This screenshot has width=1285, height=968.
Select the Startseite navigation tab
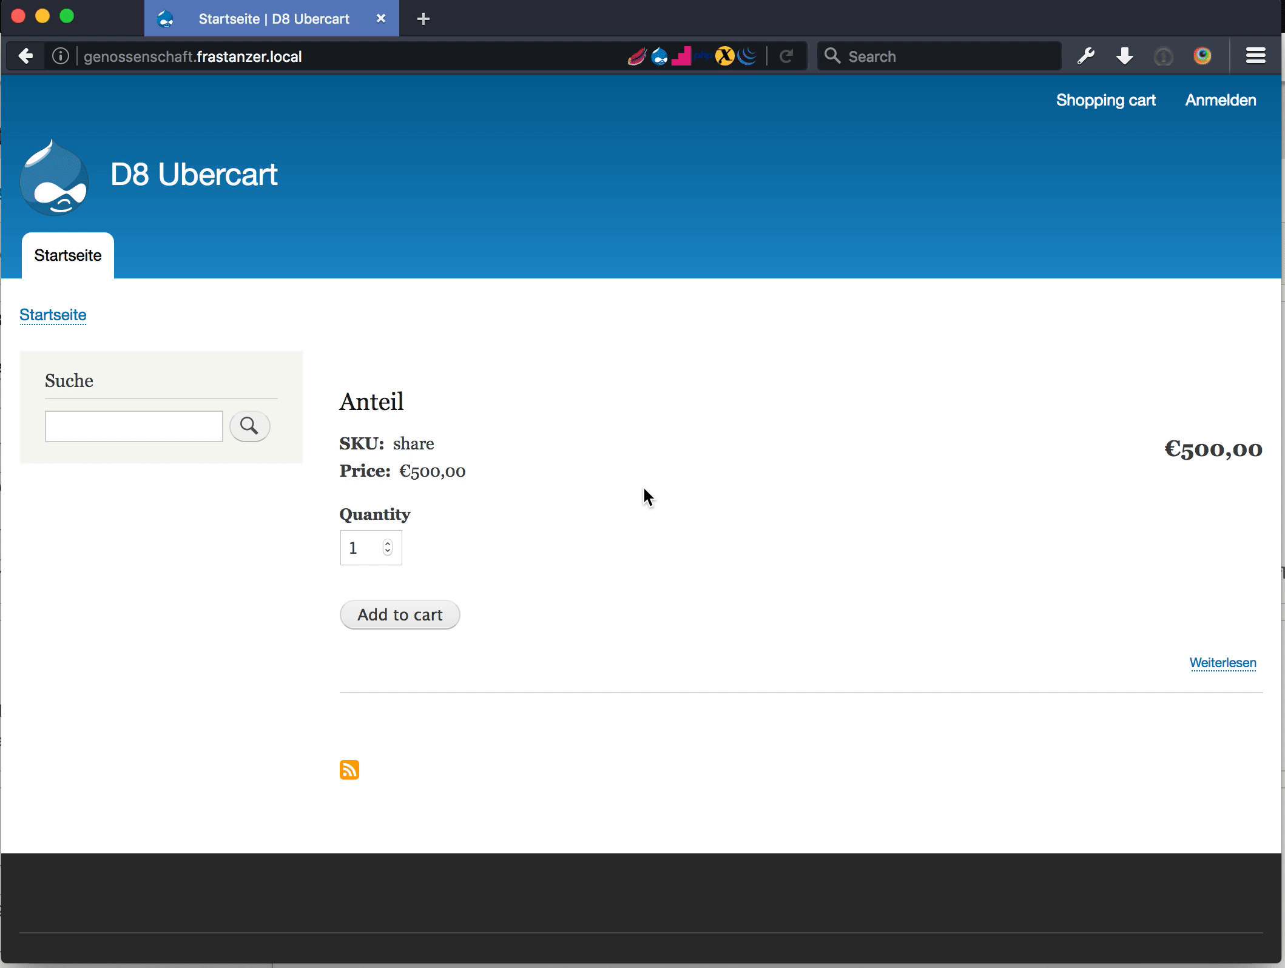pos(68,255)
